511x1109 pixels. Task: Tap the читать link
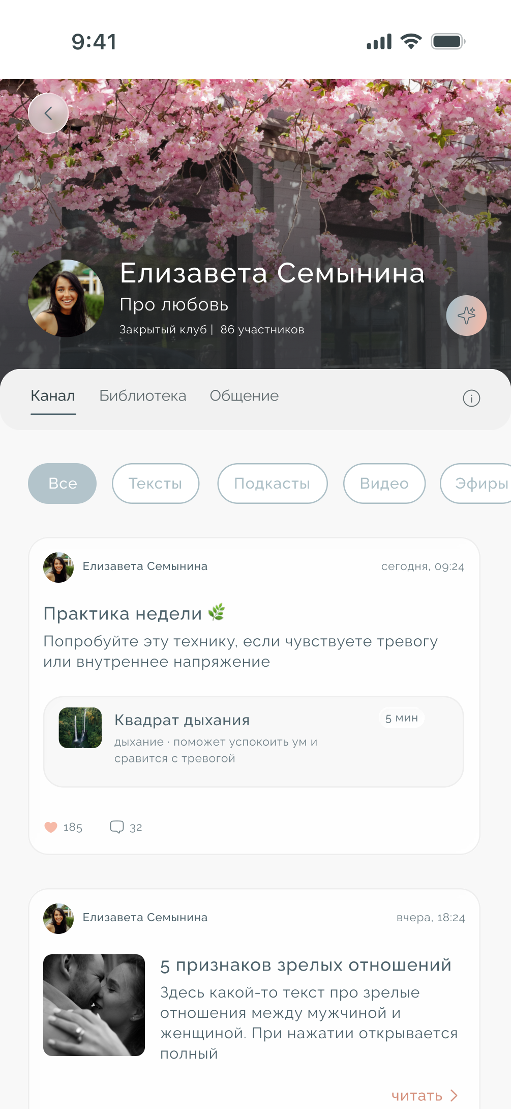417,1096
